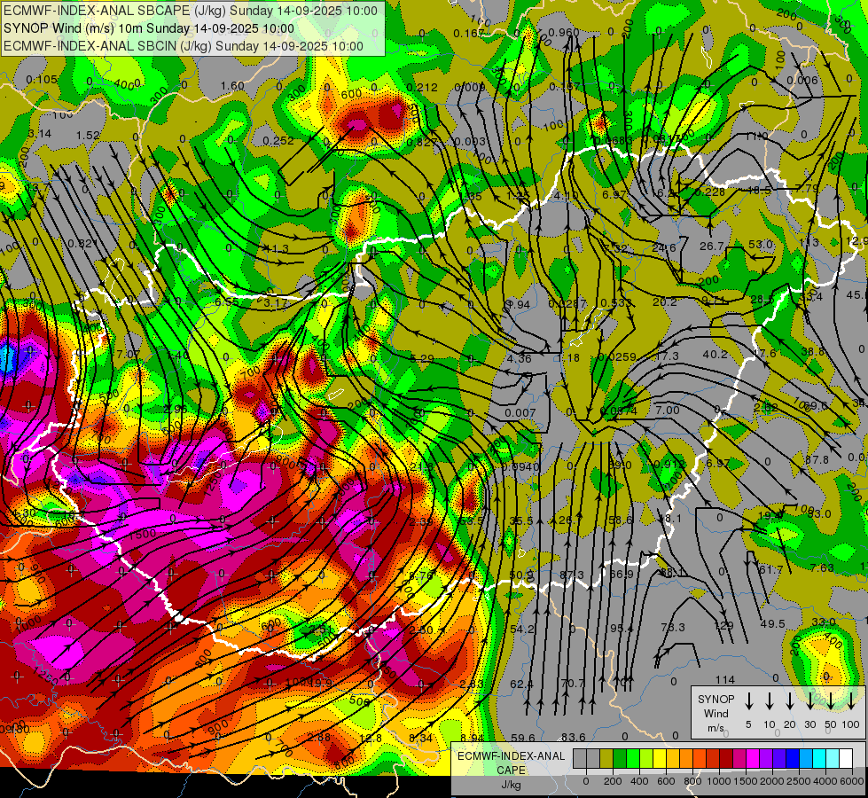The height and width of the screenshot is (798, 868).
Task: Click the map value 5.29
Action: coord(422,358)
